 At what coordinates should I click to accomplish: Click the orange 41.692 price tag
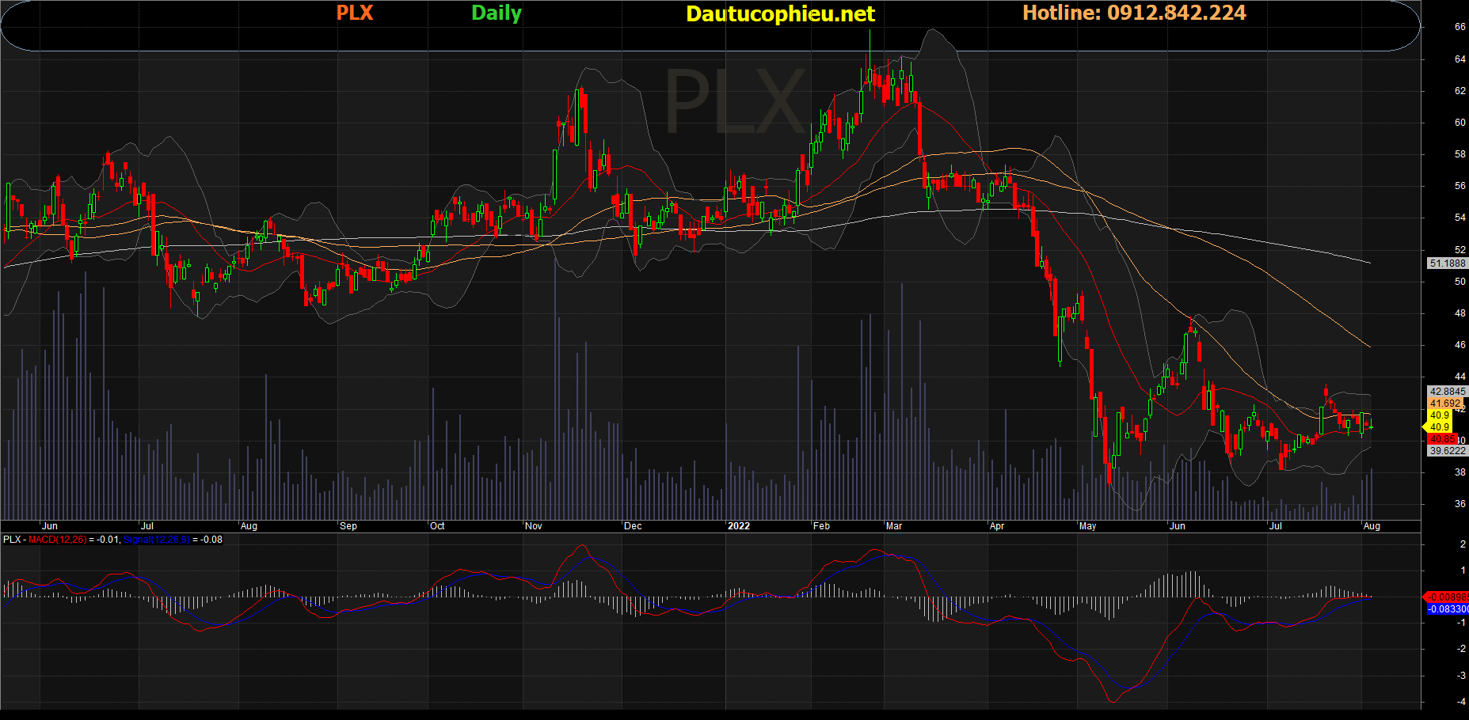[x=1444, y=404]
